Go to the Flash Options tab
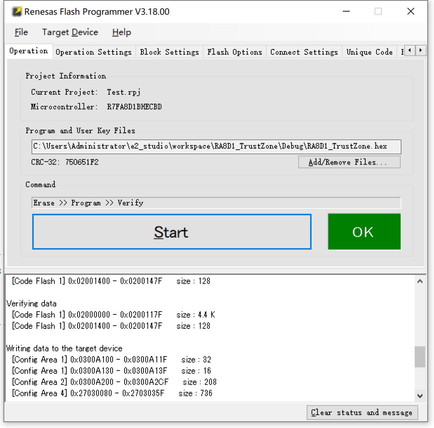This screenshot has height=428, width=434. 235,52
